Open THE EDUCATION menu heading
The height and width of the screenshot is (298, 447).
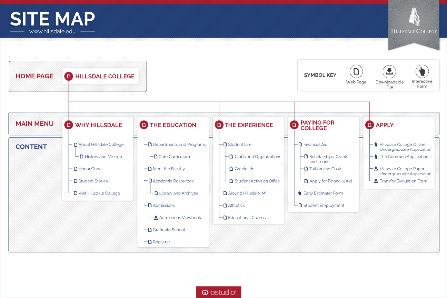[173, 125]
